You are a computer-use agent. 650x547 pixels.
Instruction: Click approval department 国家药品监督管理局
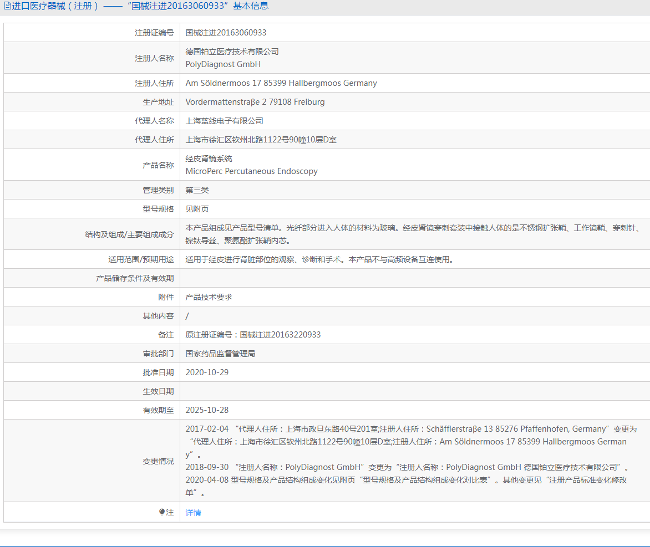point(220,354)
